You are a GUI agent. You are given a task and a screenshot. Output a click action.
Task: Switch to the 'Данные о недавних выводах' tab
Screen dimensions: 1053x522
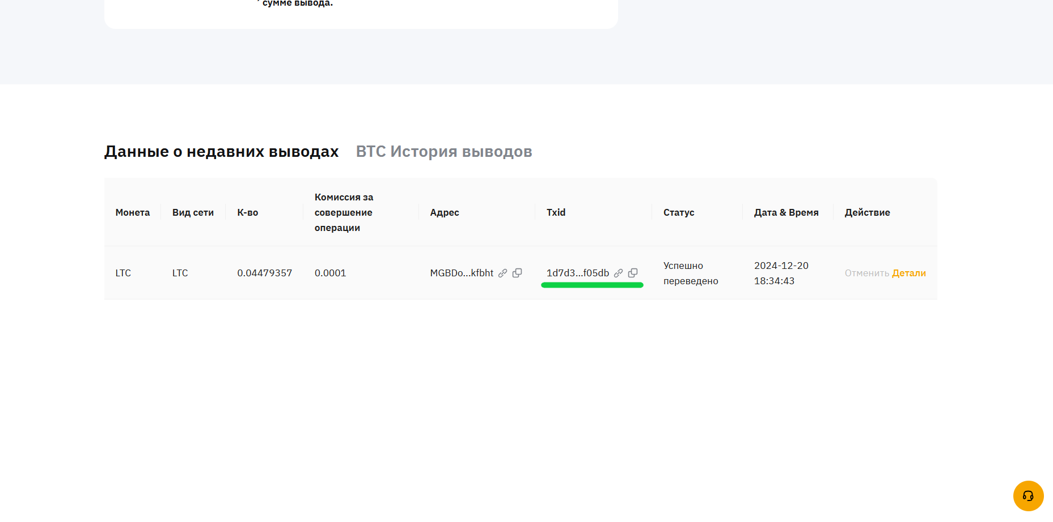point(221,152)
